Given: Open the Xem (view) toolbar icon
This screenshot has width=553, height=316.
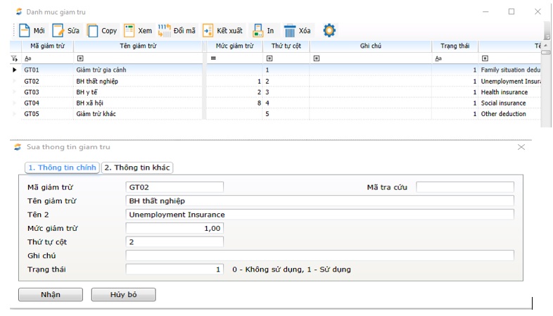Looking at the screenshot, I should click(x=129, y=30).
